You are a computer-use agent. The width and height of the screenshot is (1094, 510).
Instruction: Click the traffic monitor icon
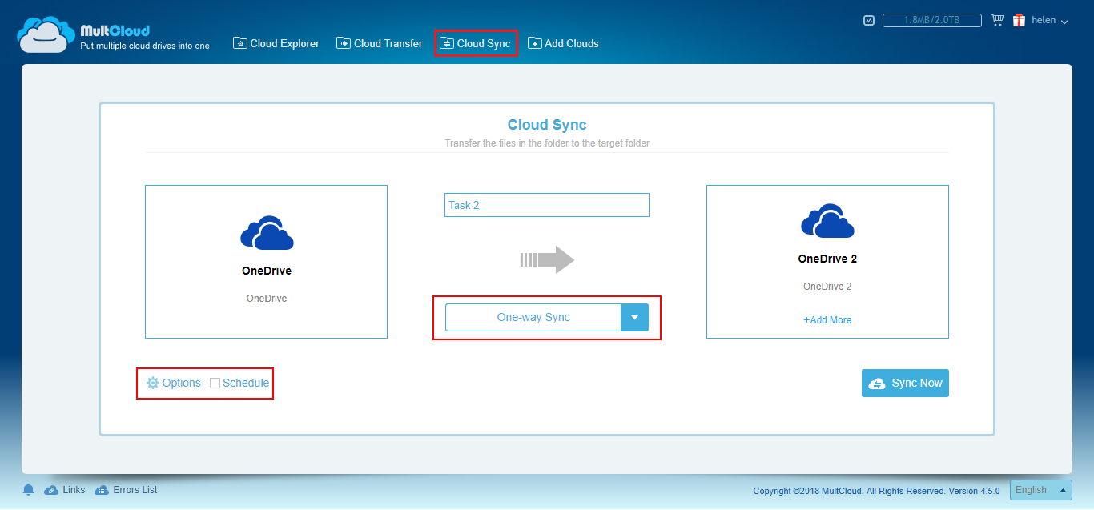coord(869,21)
